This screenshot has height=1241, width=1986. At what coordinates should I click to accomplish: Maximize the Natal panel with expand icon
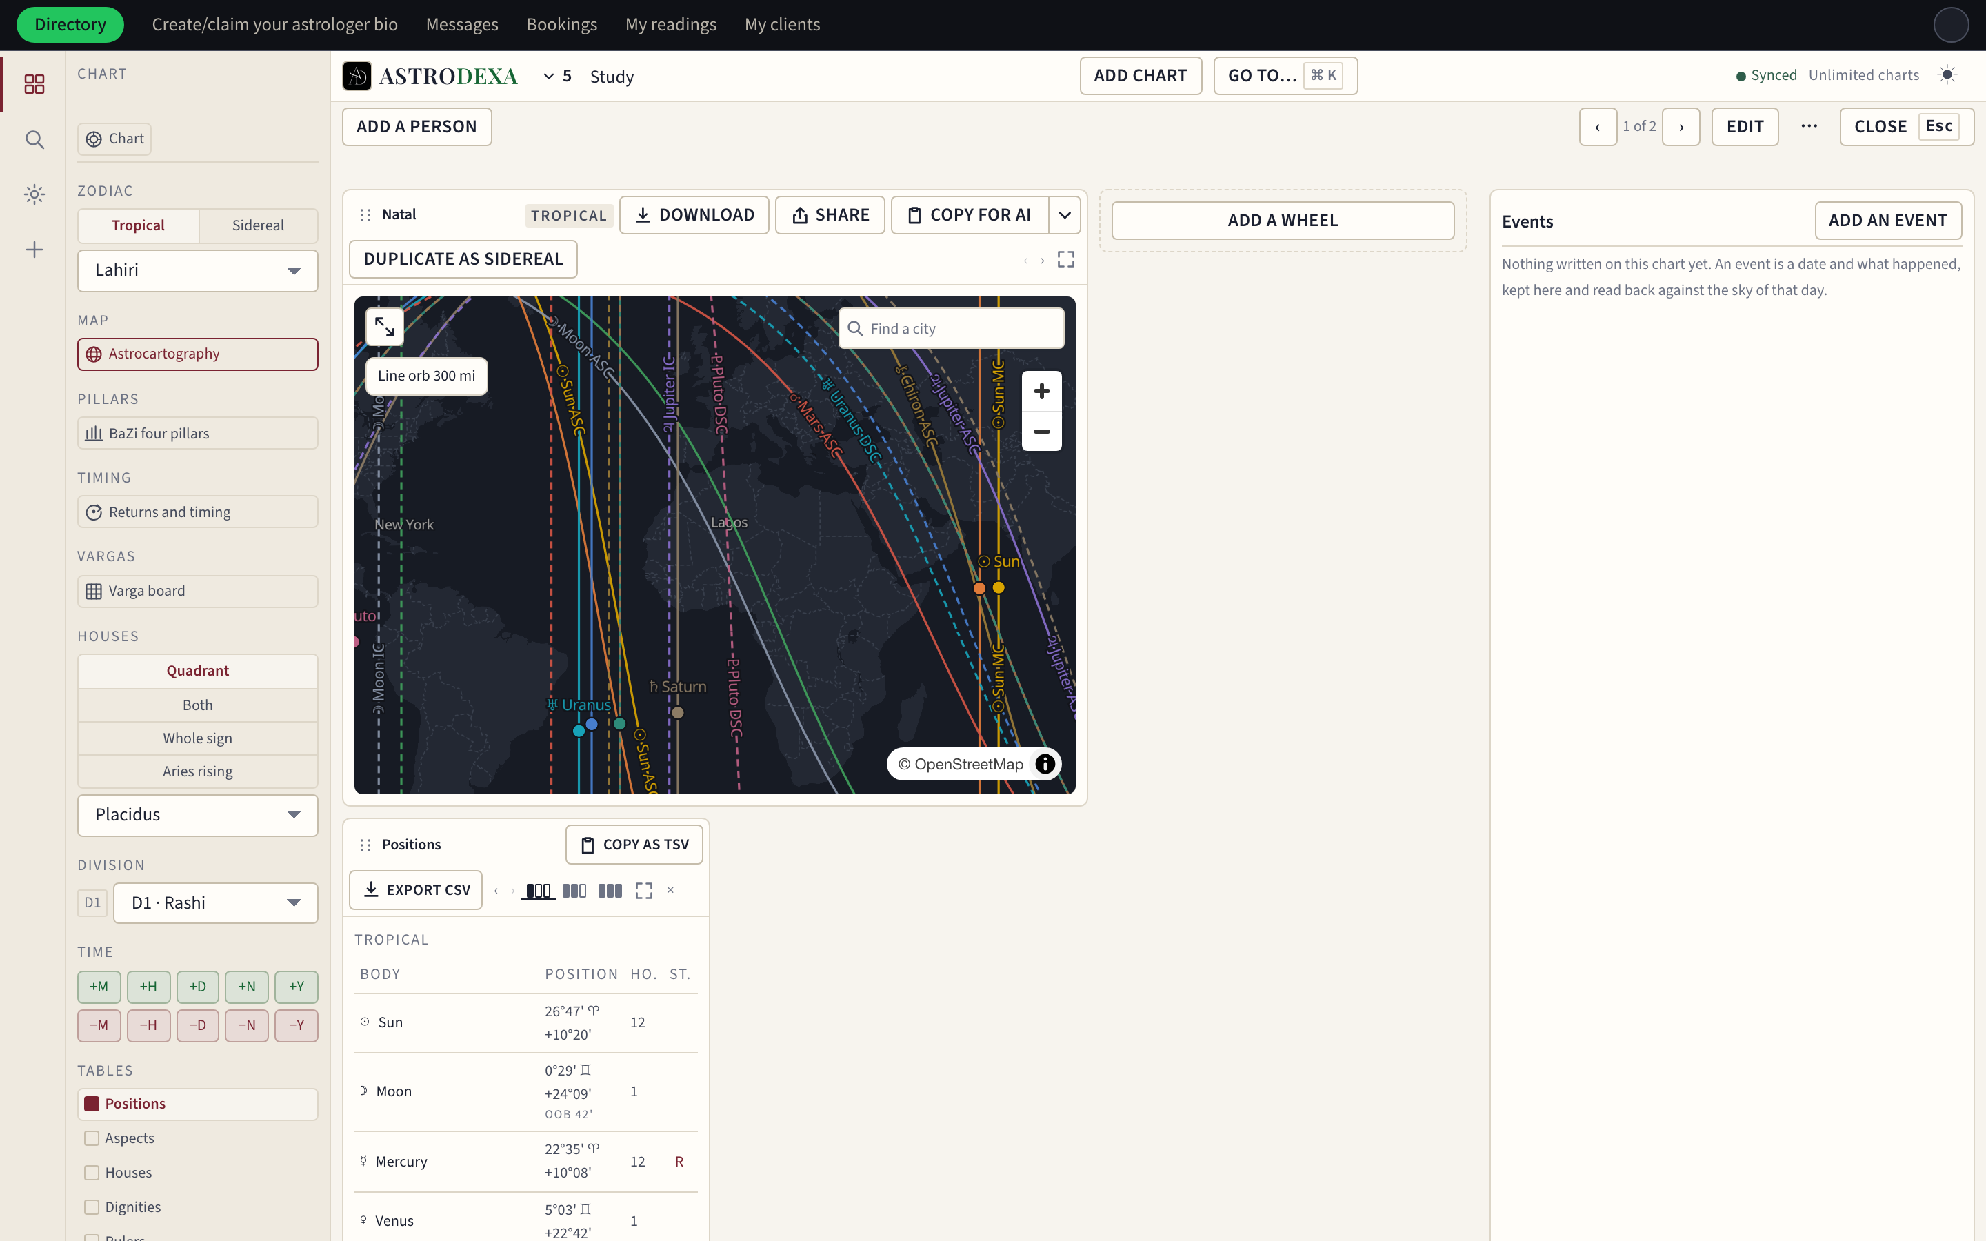(x=1065, y=259)
